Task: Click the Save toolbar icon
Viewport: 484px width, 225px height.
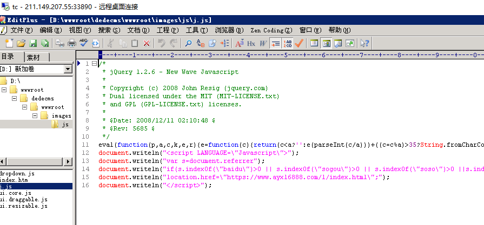Action: point(33,43)
